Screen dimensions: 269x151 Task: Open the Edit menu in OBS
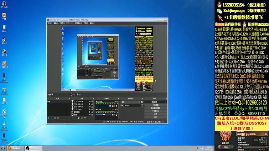56,23
